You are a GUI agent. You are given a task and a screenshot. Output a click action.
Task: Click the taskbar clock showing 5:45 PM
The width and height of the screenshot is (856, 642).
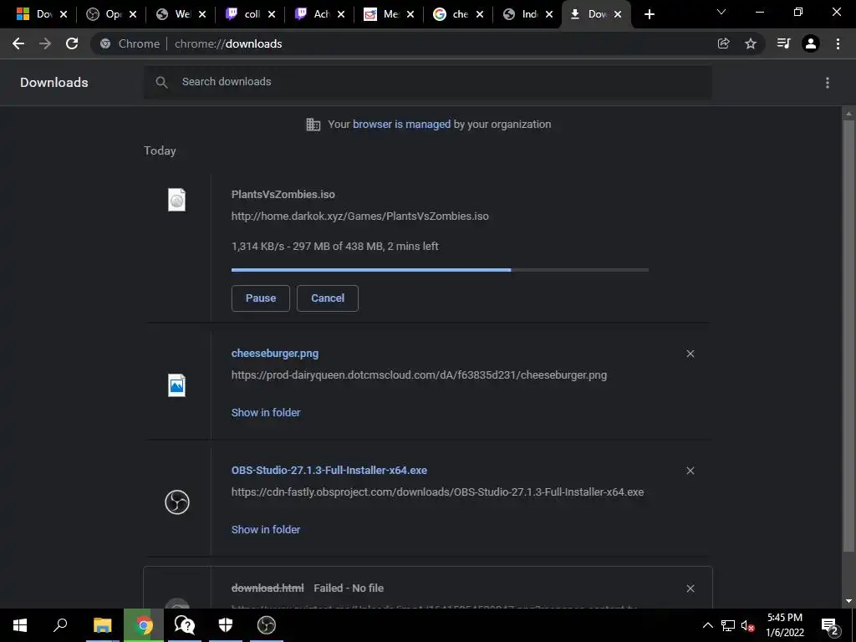[785, 625]
